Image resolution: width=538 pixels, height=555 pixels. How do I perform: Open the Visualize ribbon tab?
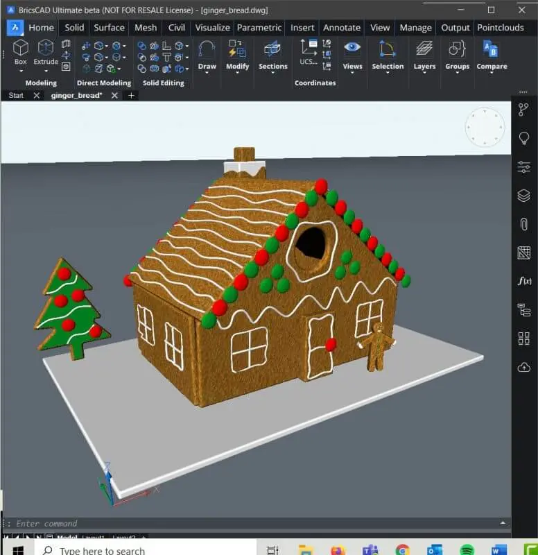(x=213, y=28)
